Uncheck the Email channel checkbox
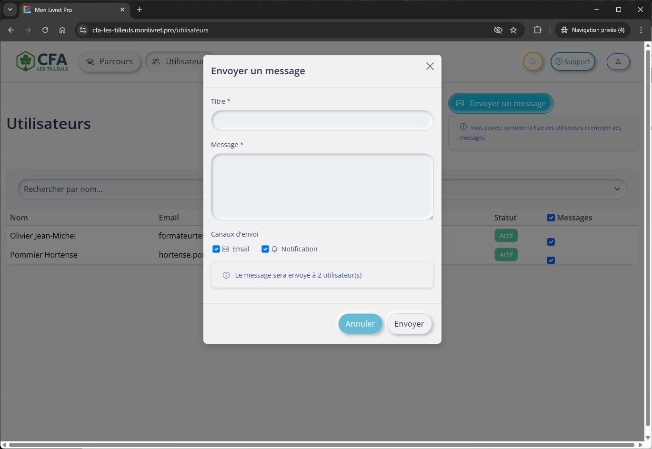This screenshot has height=449, width=652. (216, 249)
